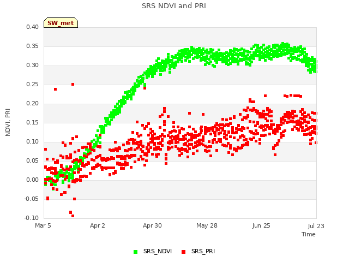
Task: Click the Mar 5 x-axis label
Action: (43, 225)
